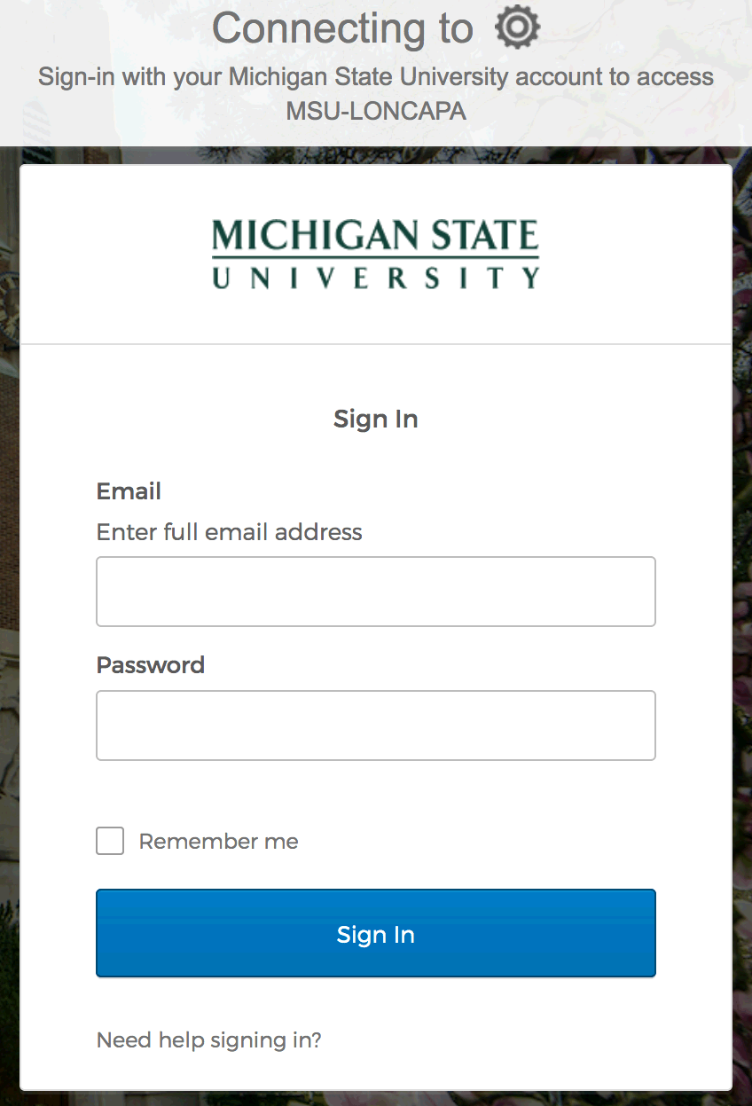Click the Email field label
This screenshot has height=1106, width=752.
pos(128,490)
